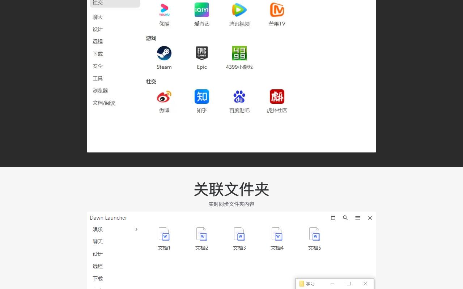Open the 文档4 Word file icon

click(277, 234)
